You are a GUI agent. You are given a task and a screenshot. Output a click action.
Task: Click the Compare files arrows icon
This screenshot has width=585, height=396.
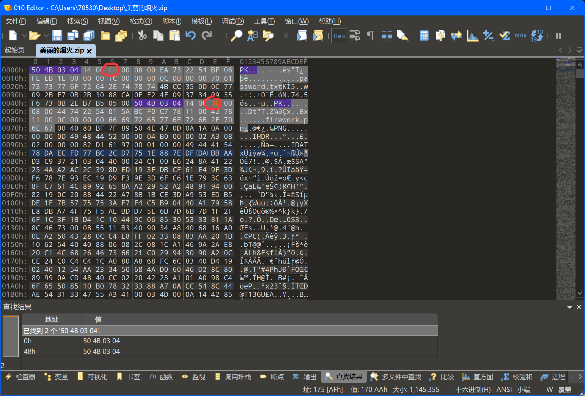(x=456, y=36)
